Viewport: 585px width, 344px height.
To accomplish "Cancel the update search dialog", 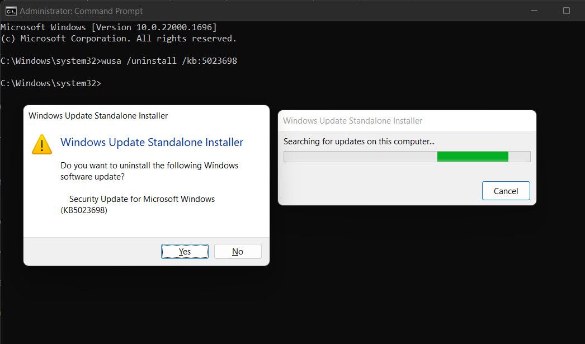I will point(506,191).
